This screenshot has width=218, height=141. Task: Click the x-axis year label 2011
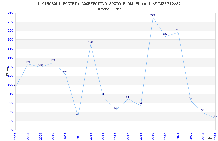(x=65, y=136)
